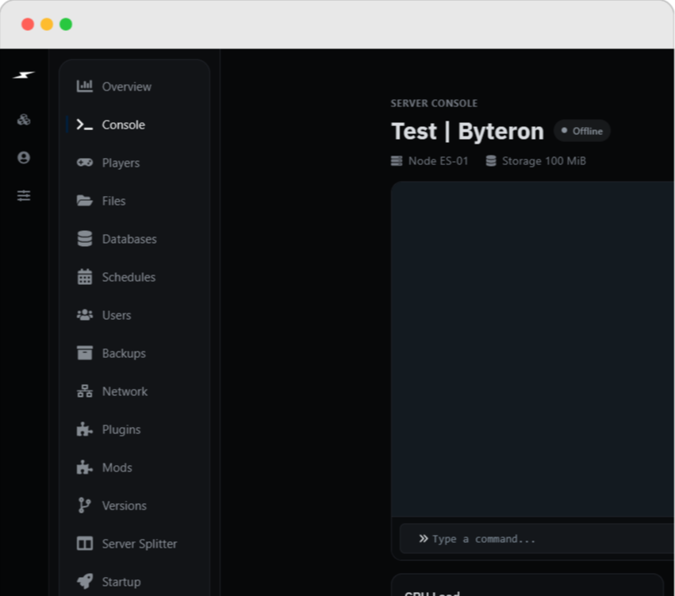
Task: Click the Plugins puzzle piece icon
Action: click(x=84, y=429)
